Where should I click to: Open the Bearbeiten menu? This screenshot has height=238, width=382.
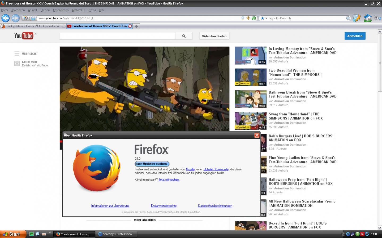(x=18, y=10)
